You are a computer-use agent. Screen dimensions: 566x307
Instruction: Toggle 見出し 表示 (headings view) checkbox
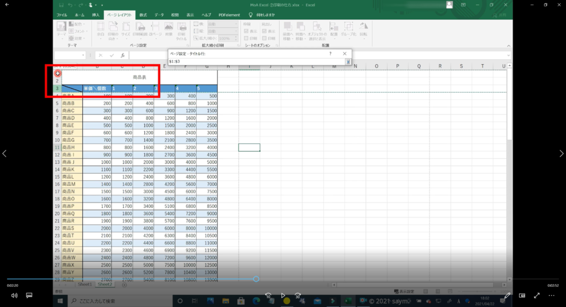[264, 32]
